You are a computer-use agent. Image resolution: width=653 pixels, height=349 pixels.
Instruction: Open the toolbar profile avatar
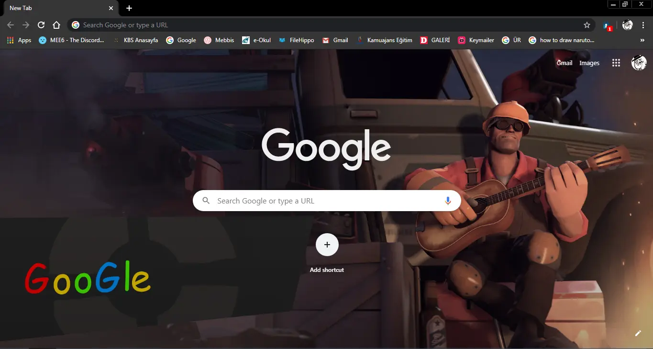(x=628, y=25)
